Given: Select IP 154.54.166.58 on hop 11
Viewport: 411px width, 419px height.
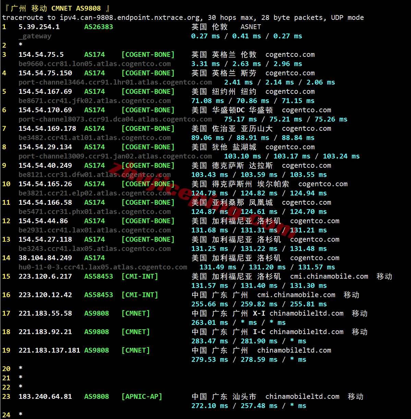Looking at the screenshot, I should [45, 202].
